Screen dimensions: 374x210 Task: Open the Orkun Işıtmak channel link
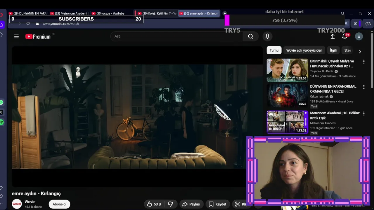point(319,97)
